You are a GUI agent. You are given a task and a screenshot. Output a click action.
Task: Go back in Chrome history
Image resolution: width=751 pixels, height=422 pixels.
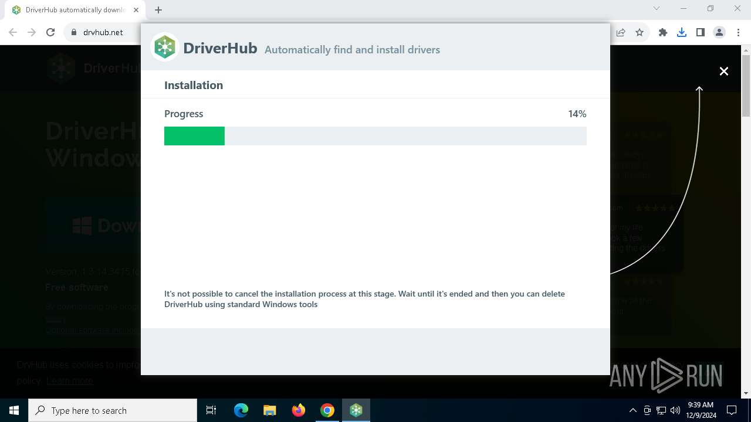click(13, 32)
